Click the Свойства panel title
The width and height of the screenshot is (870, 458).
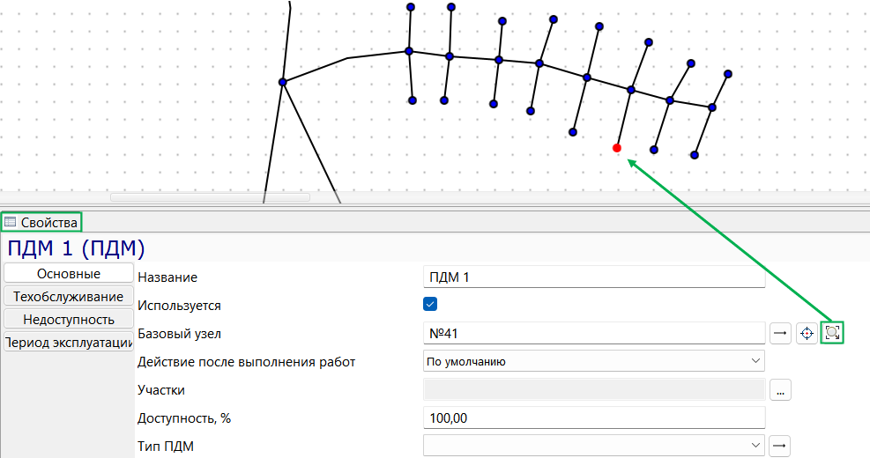[x=48, y=222]
